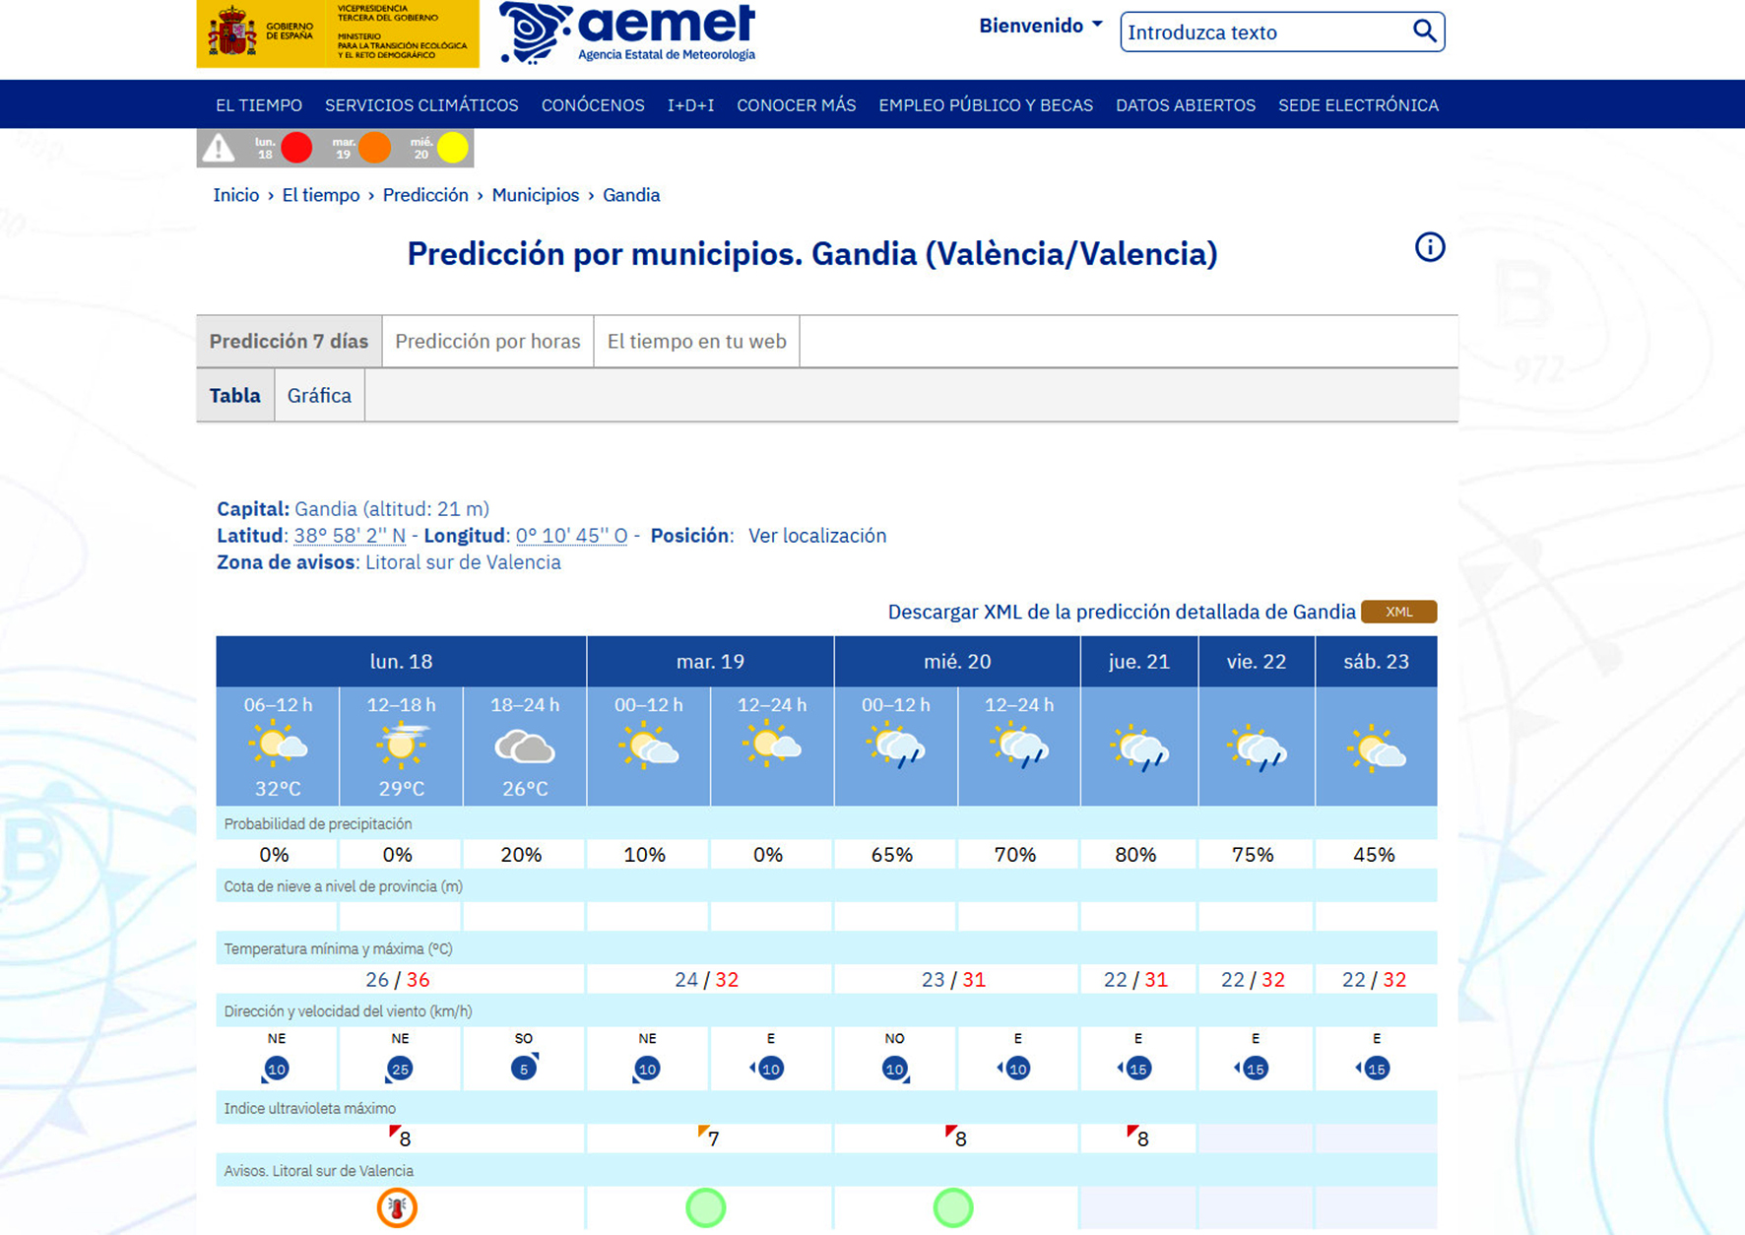This screenshot has width=1745, height=1235.
Task: Open the EL TIEMPO menu
Action: (259, 105)
